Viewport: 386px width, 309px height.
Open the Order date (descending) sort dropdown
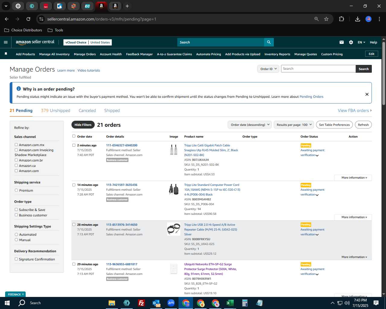point(250,125)
